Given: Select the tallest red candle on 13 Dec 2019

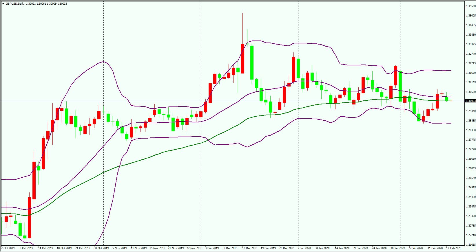Looking at the screenshot, I should click(242, 59).
